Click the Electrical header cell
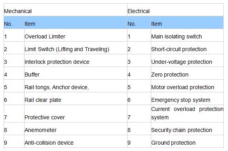This screenshot has height=151, width=228. click(x=175, y=10)
